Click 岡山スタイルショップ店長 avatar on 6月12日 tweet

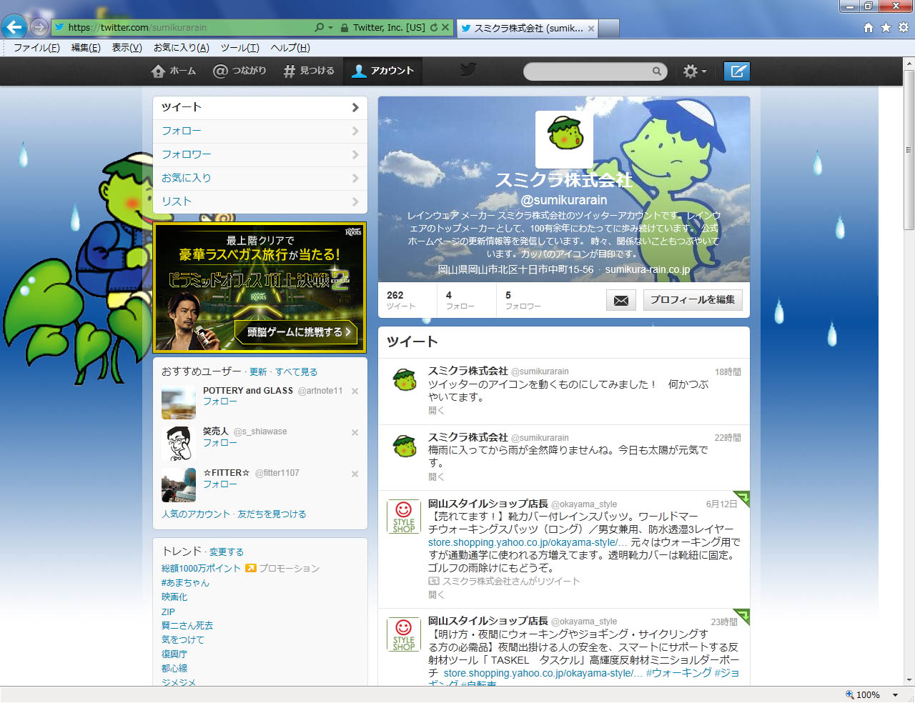click(x=404, y=517)
